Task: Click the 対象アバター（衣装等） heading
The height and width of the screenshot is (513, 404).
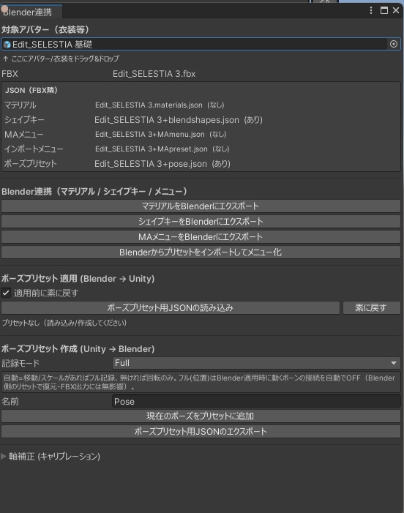Action: 45,29
